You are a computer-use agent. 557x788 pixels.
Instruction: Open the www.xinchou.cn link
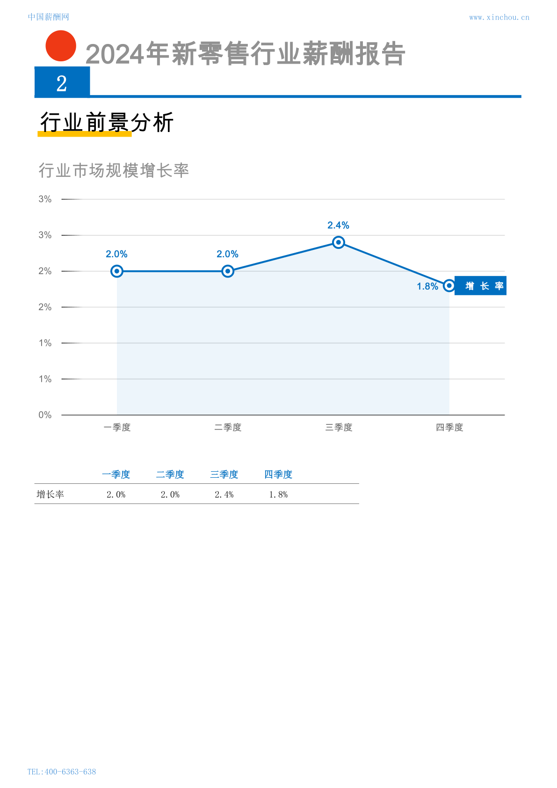(499, 17)
